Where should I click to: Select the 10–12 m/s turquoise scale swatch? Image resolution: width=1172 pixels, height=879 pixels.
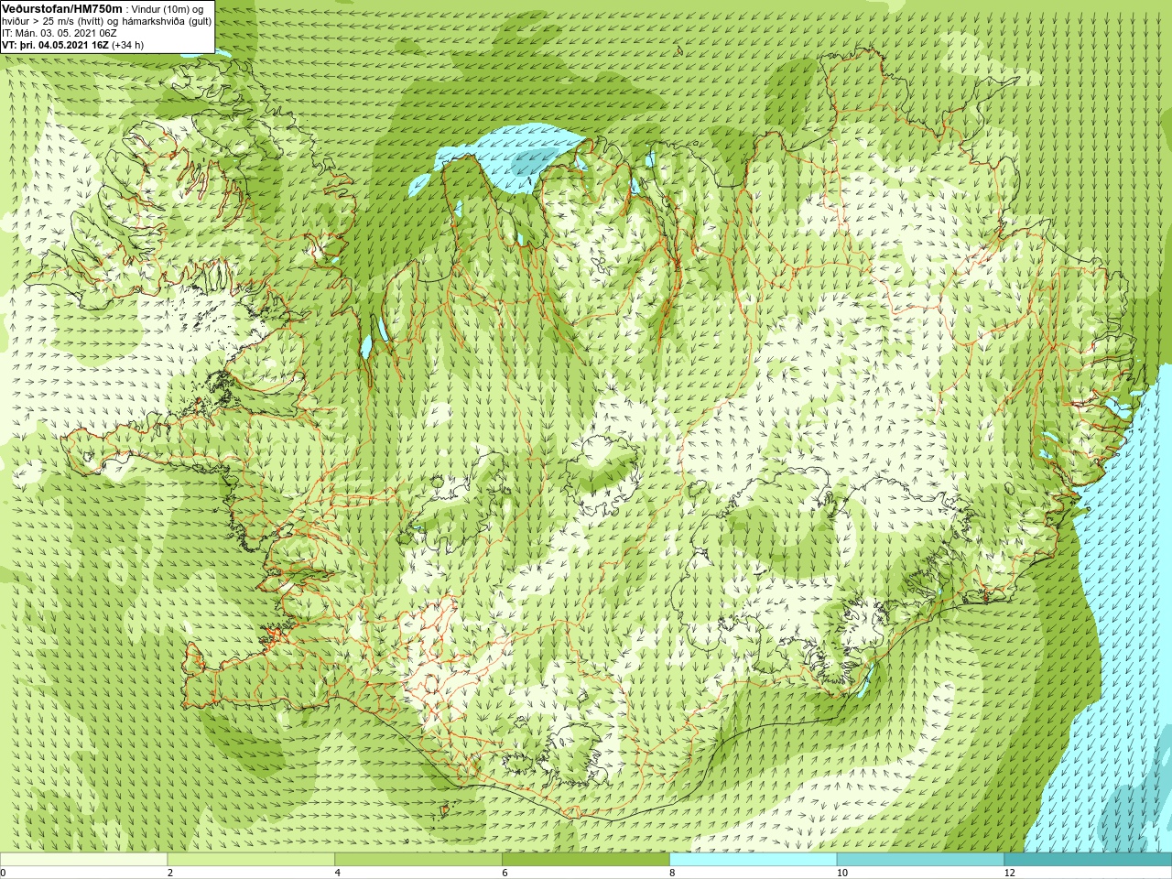click(920, 860)
